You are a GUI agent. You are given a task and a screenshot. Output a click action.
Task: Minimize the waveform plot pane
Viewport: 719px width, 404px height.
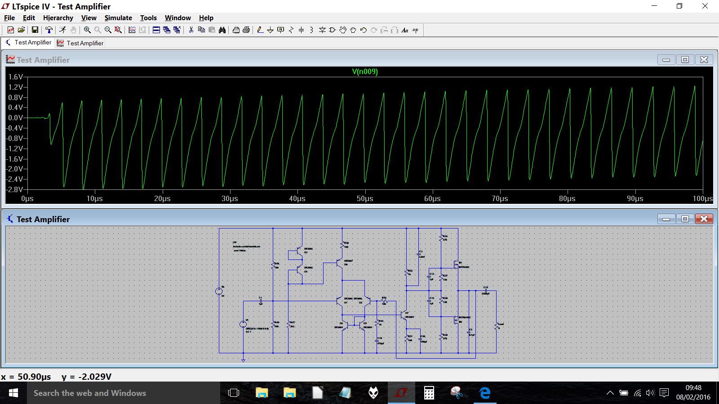click(x=666, y=59)
